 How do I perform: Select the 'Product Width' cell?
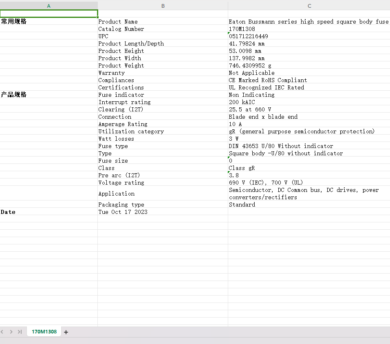pyautogui.click(x=163, y=58)
